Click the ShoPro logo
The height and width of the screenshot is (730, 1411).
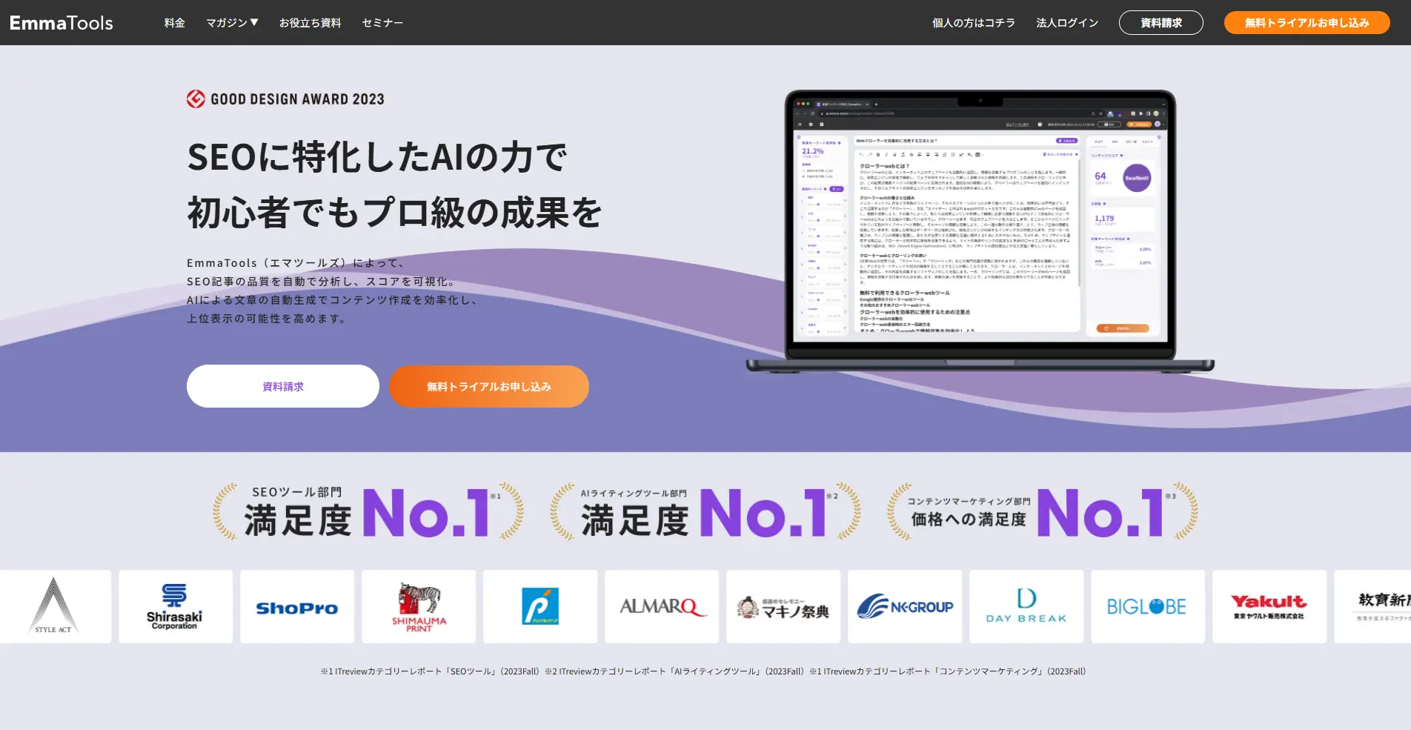297,606
